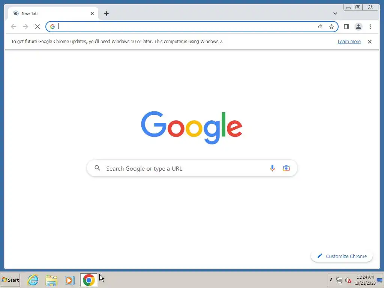
Task: Open Windows Media Player from the taskbar
Action: pyautogui.click(x=69, y=280)
